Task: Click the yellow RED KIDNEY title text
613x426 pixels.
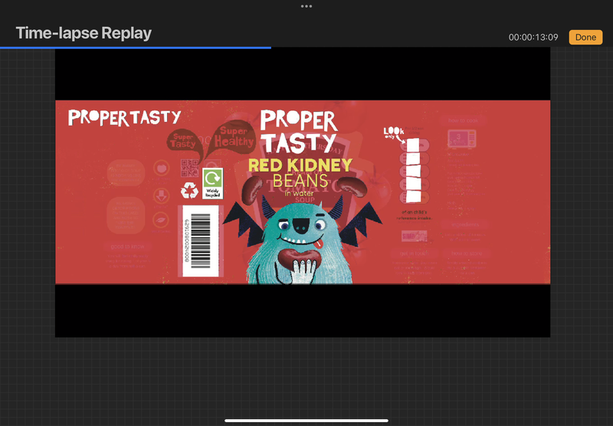Action: point(300,165)
